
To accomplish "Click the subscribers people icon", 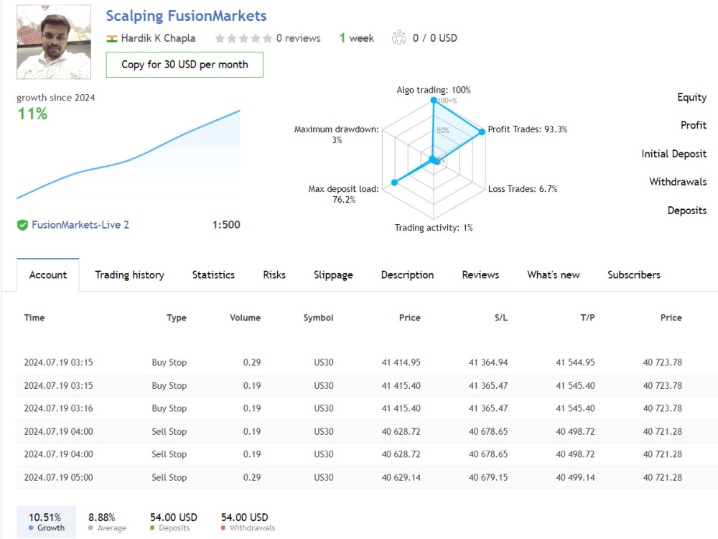I will tap(398, 37).
